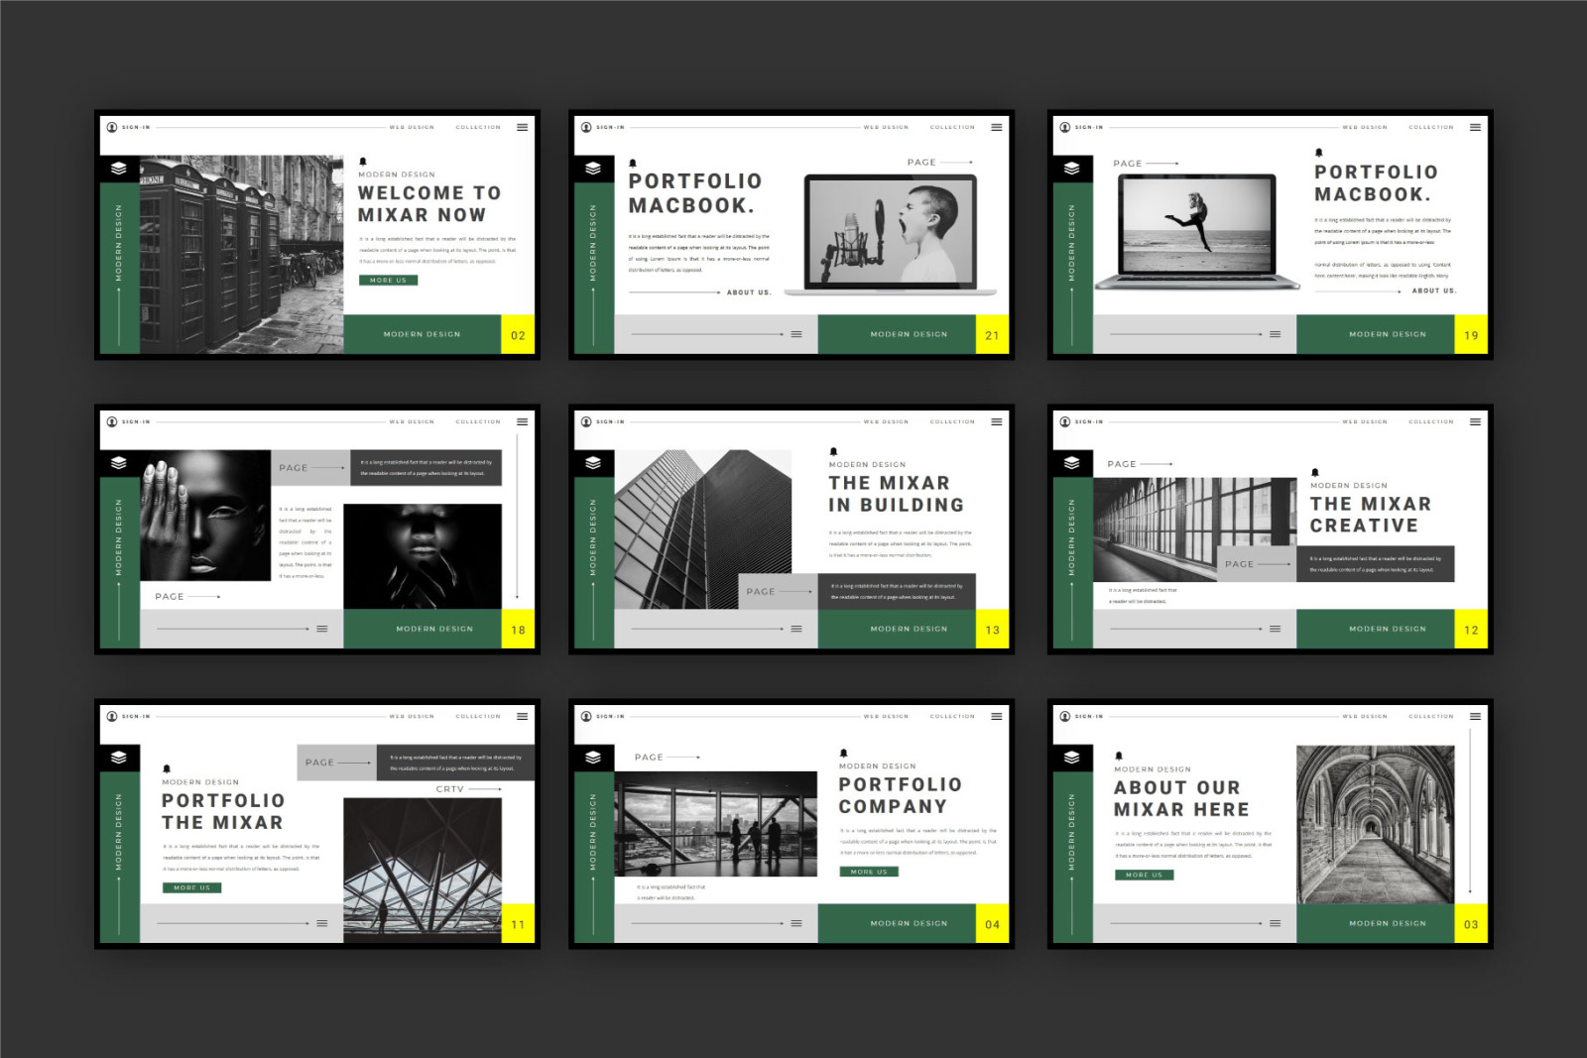The width and height of the screenshot is (1587, 1058).
Task: Click gray footer list icon on slide 11
Action: point(321,923)
